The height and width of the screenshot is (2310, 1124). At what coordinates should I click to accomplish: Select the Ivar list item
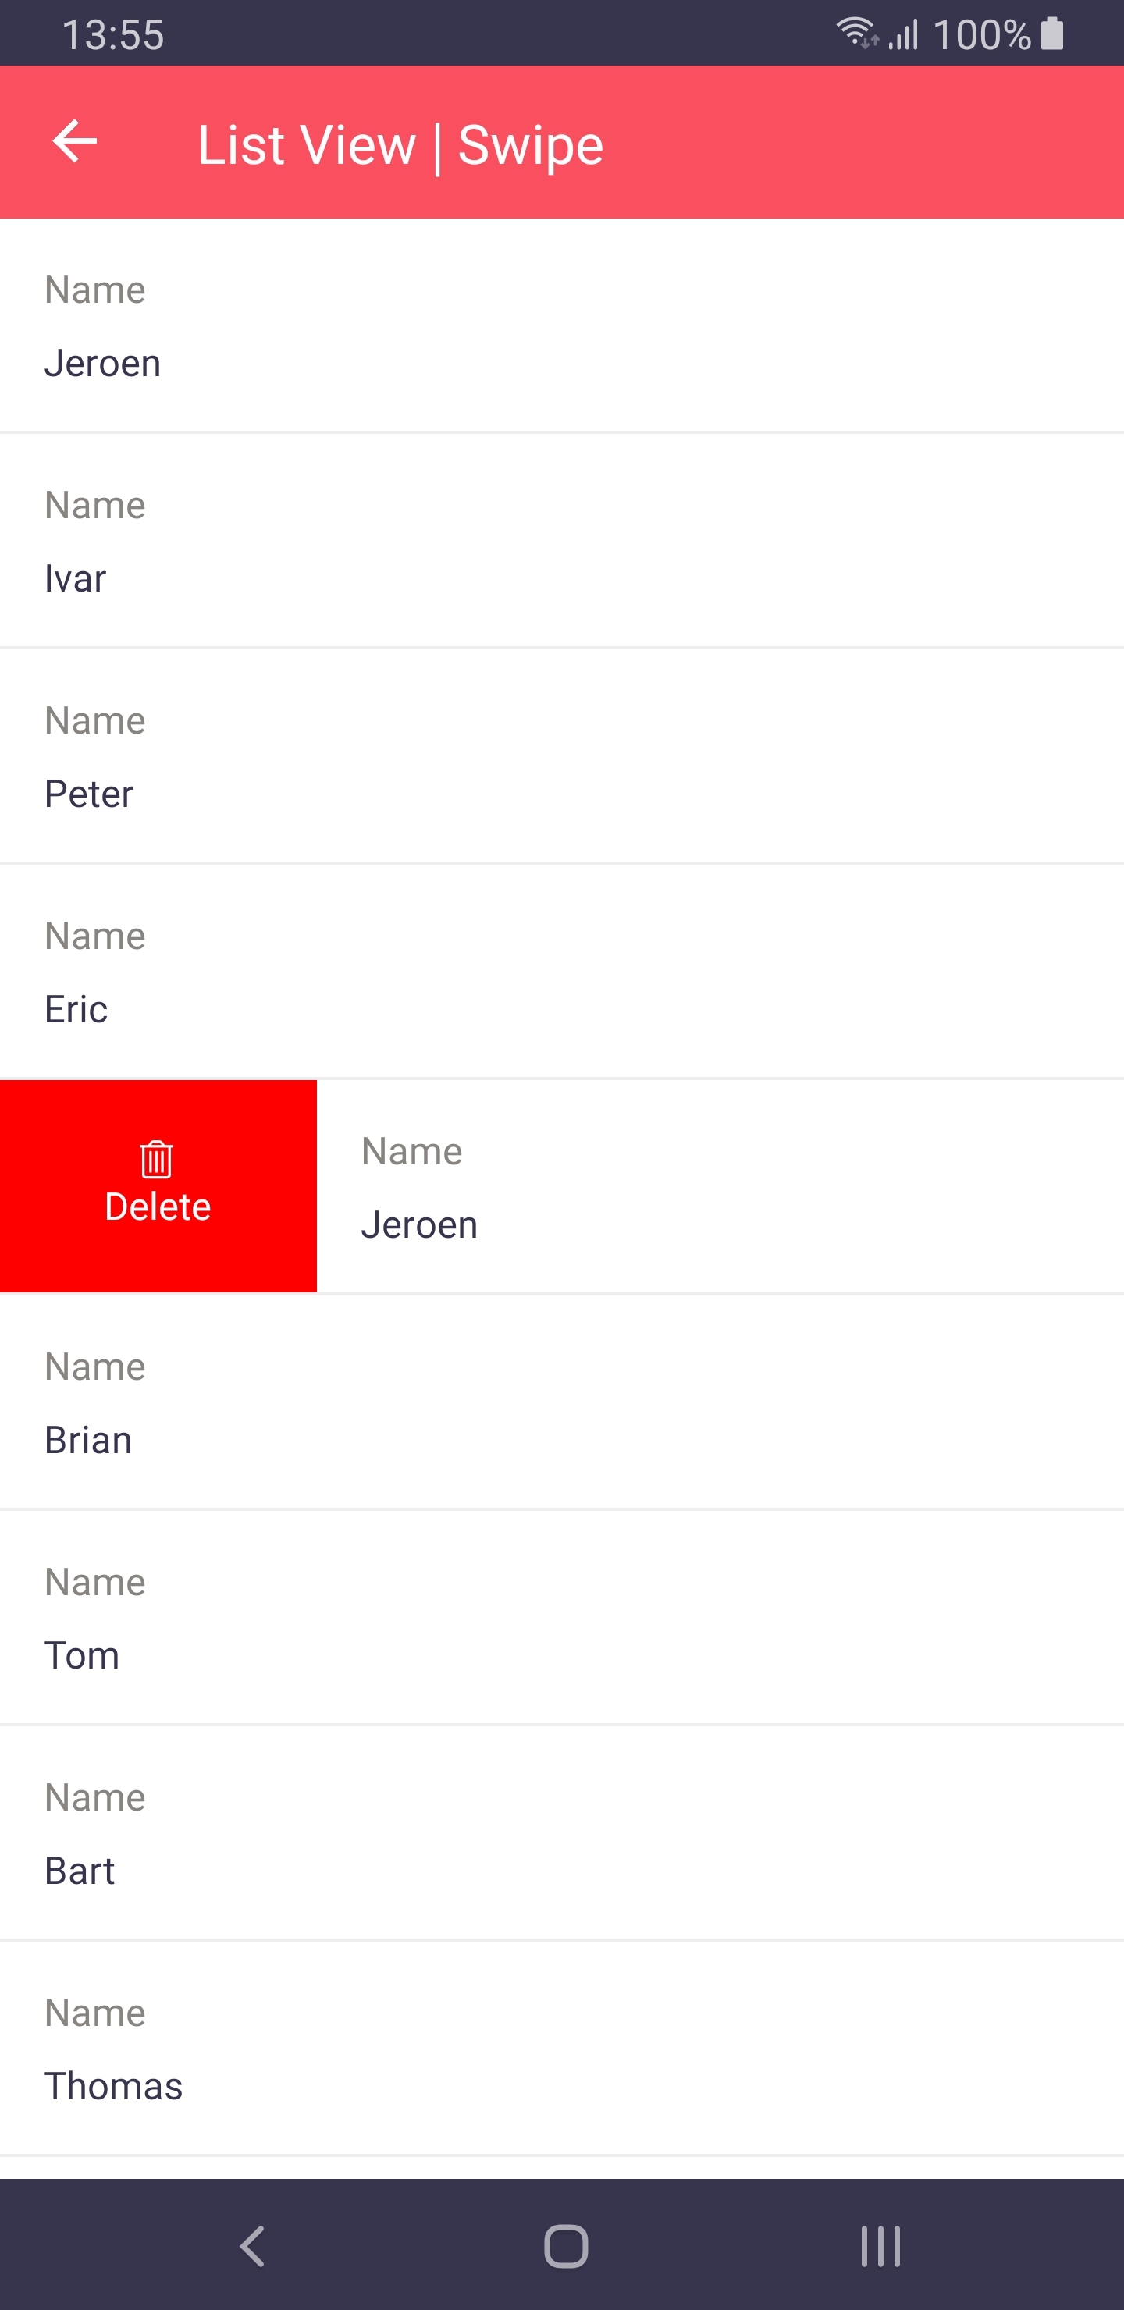pyautogui.click(x=561, y=541)
